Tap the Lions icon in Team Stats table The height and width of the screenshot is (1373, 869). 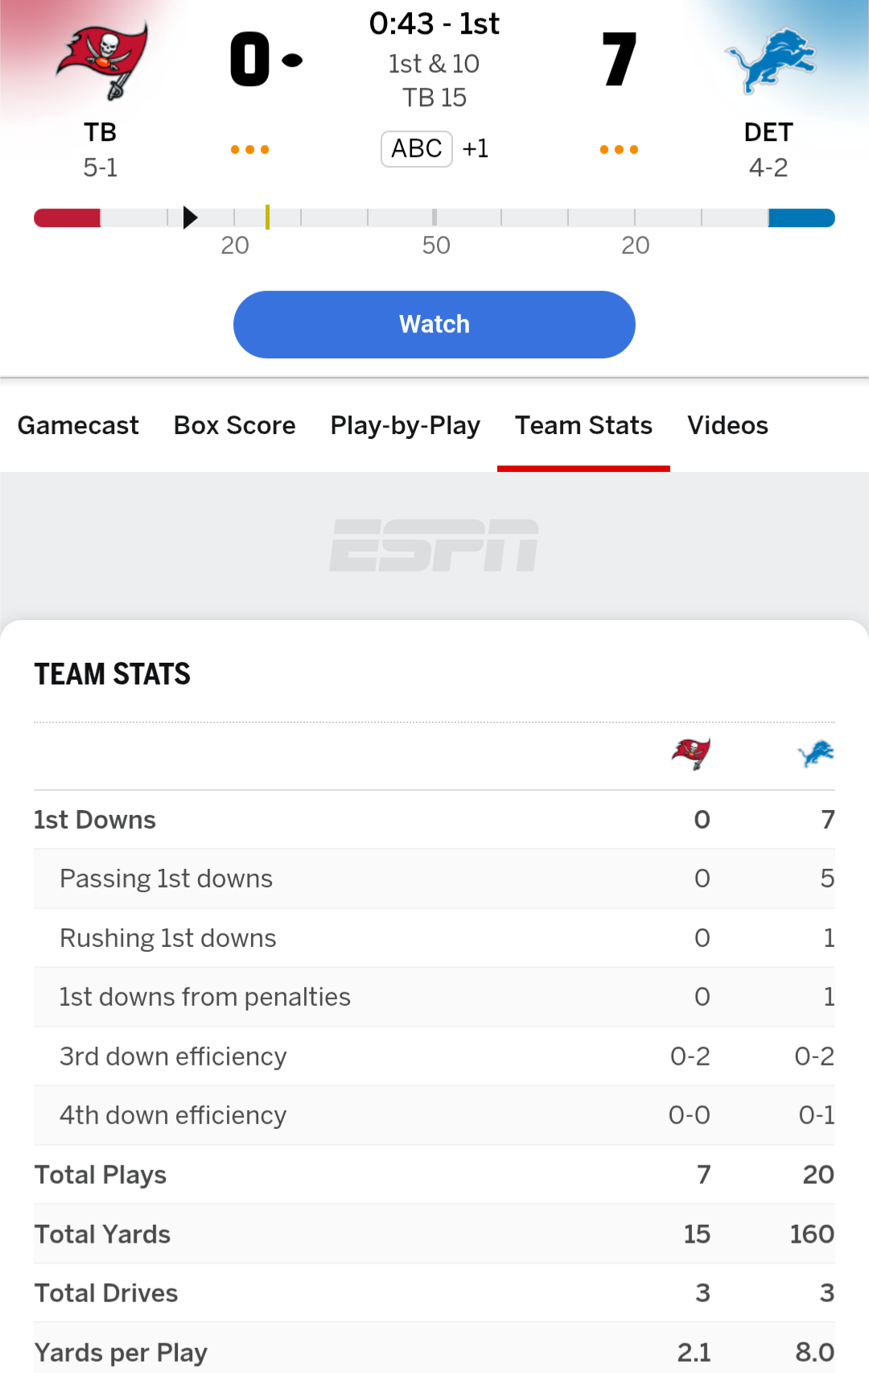(x=816, y=754)
